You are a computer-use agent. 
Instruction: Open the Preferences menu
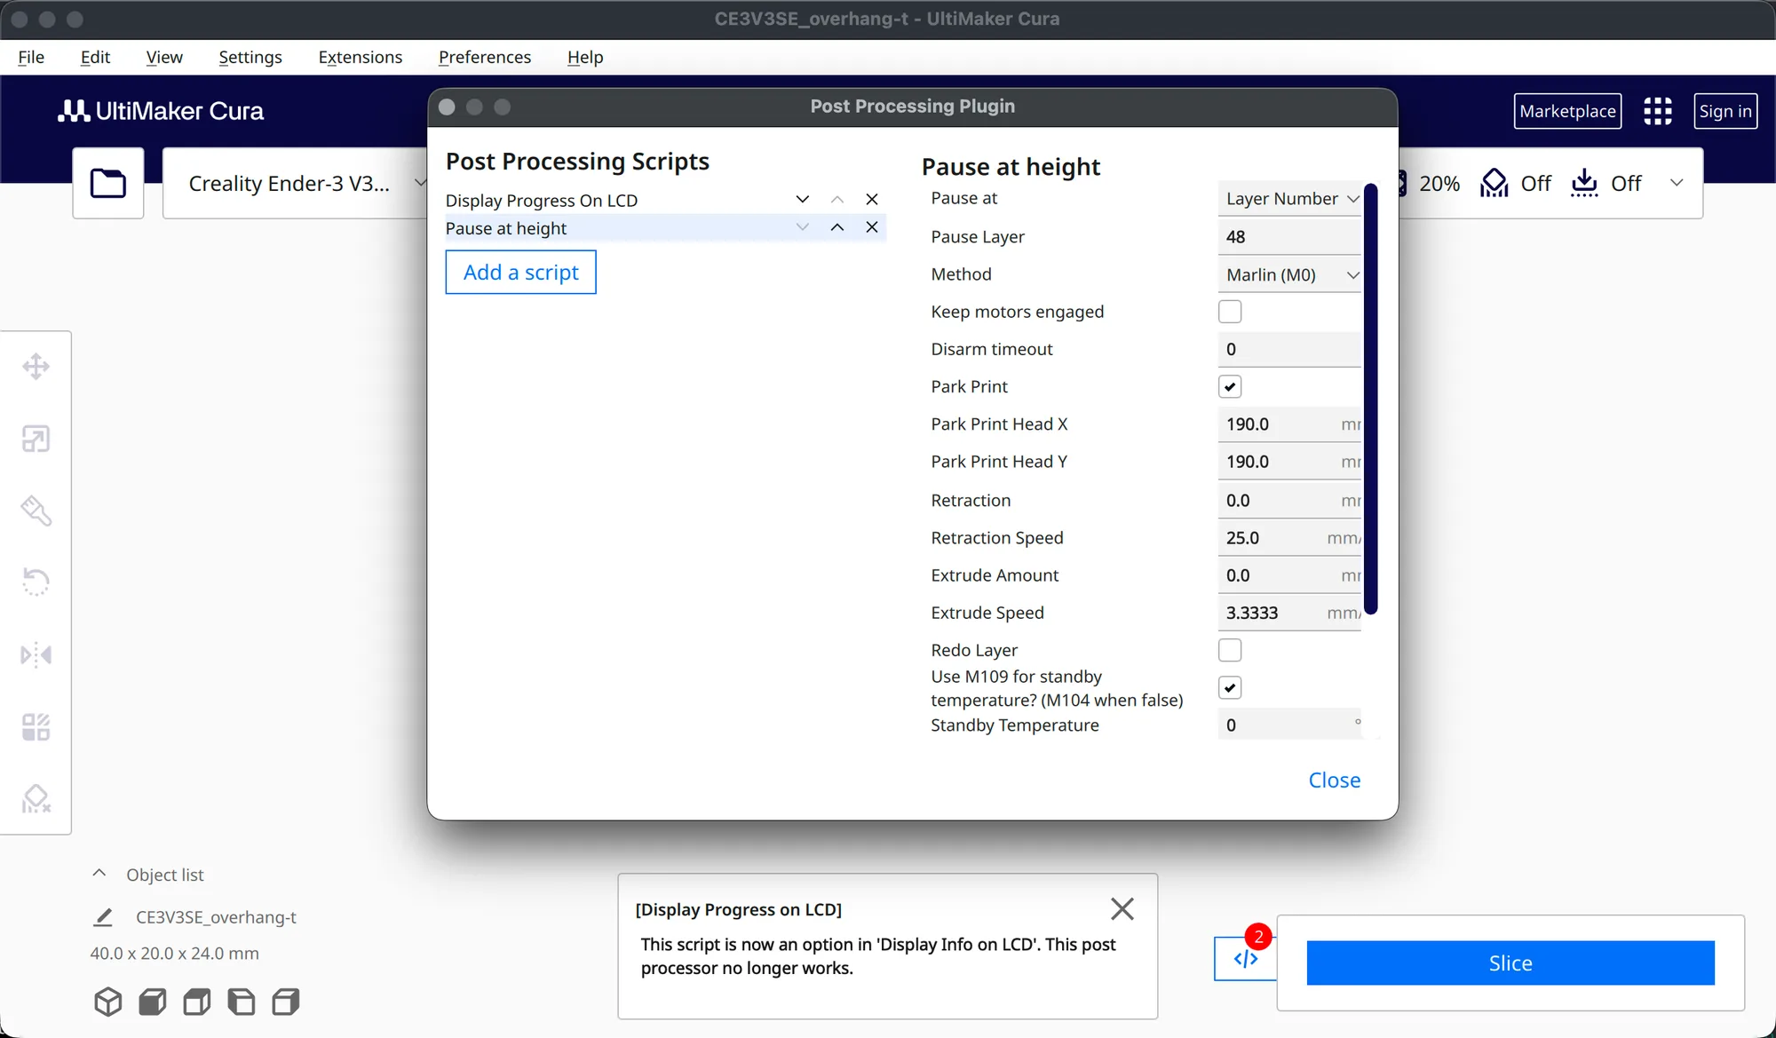click(x=485, y=57)
